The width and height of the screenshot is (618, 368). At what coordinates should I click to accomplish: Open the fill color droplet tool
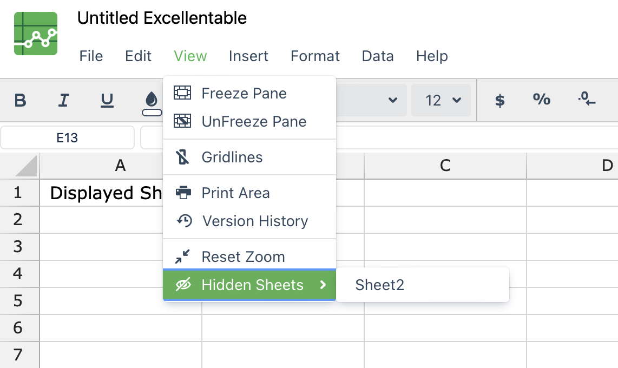click(x=152, y=103)
